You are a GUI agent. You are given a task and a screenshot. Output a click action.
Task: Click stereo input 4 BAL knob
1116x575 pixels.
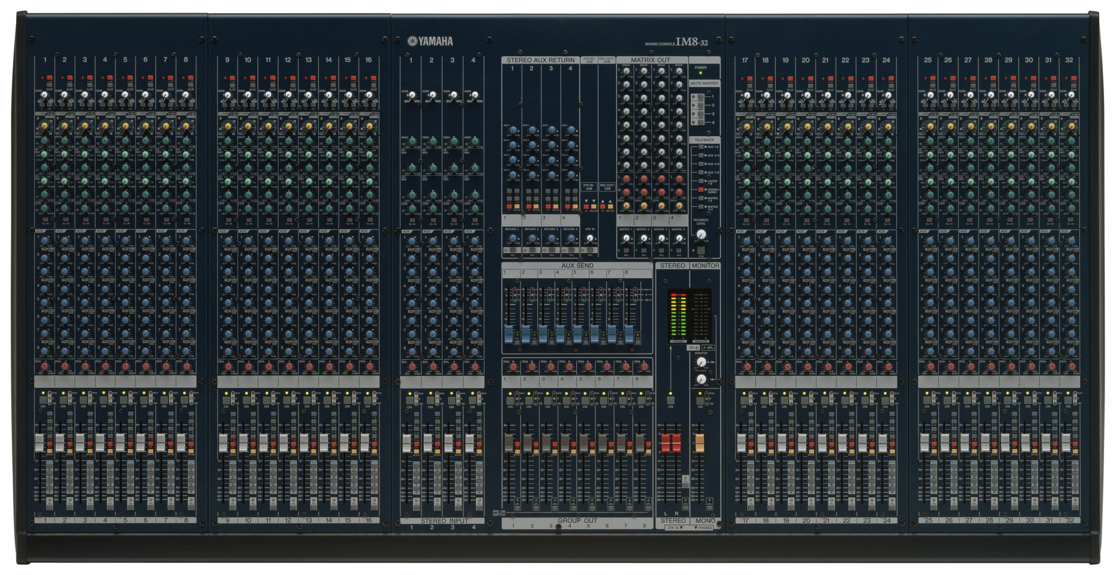474,366
